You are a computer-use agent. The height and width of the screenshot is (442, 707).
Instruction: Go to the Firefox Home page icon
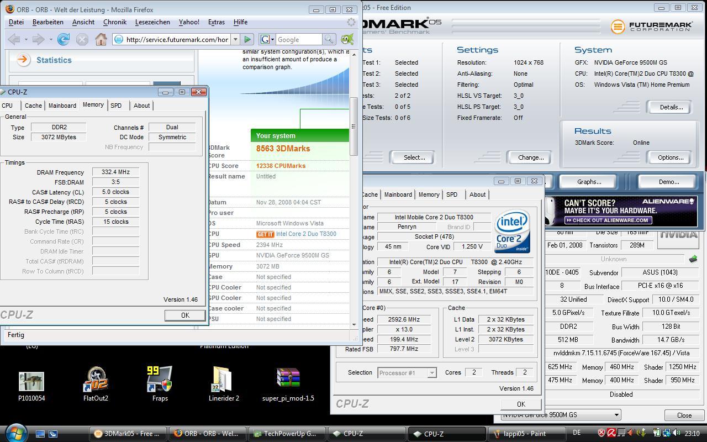[101, 39]
